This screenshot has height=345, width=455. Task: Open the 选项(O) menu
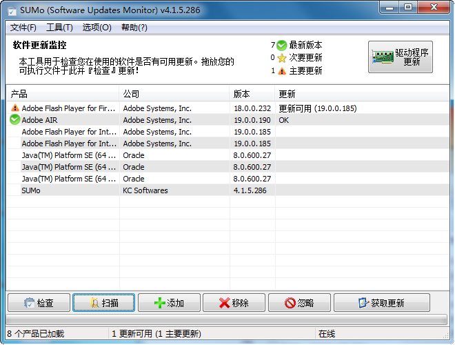tap(97, 28)
